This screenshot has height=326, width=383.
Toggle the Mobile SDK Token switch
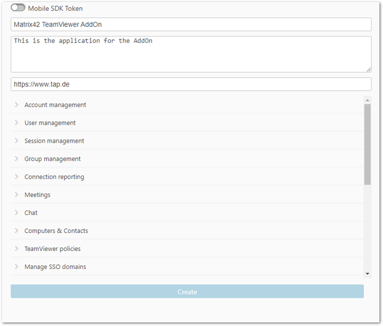pos(18,8)
